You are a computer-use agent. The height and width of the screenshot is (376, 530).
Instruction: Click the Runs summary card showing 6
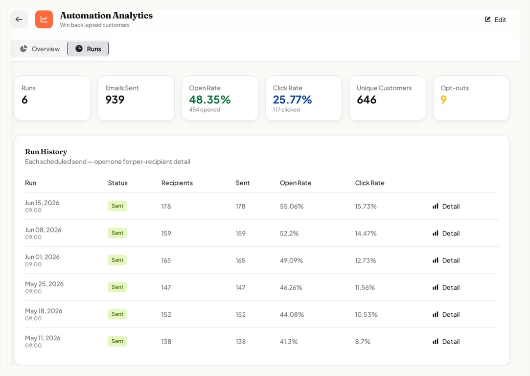(52, 98)
